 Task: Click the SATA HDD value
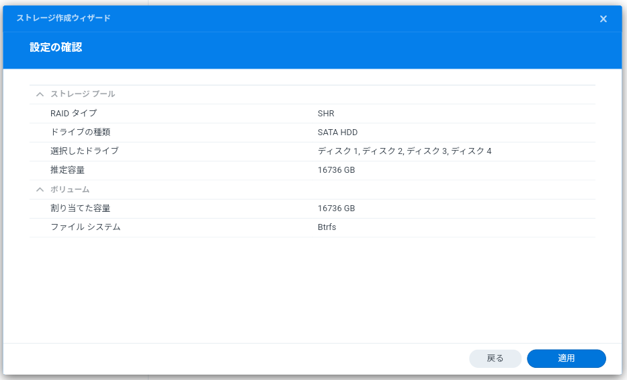pos(337,132)
